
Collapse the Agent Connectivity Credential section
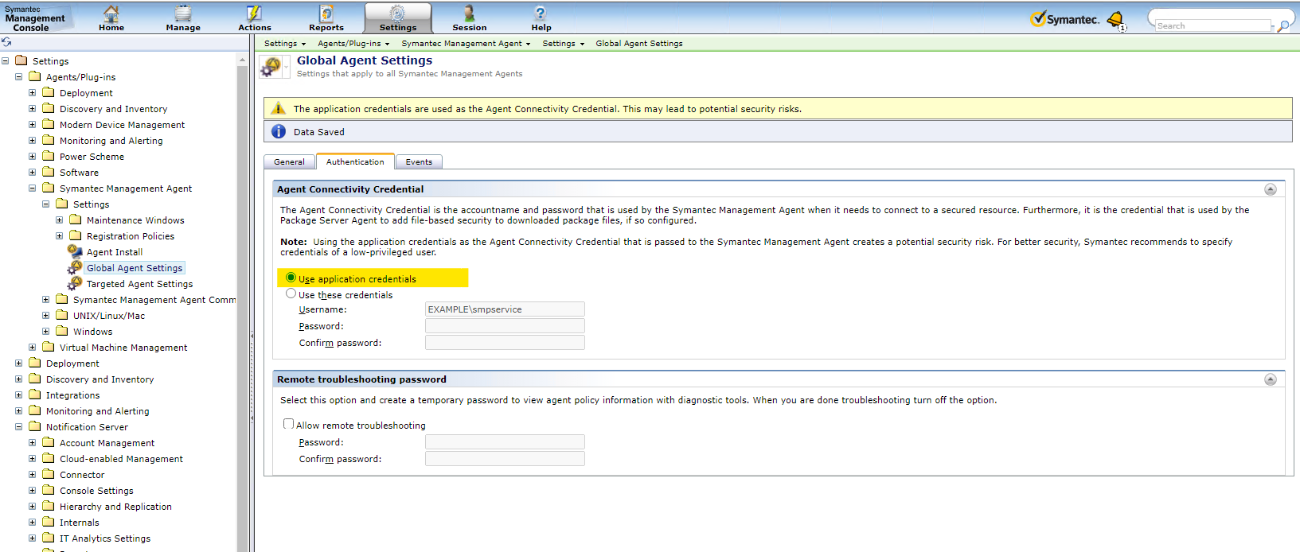[x=1271, y=189]
